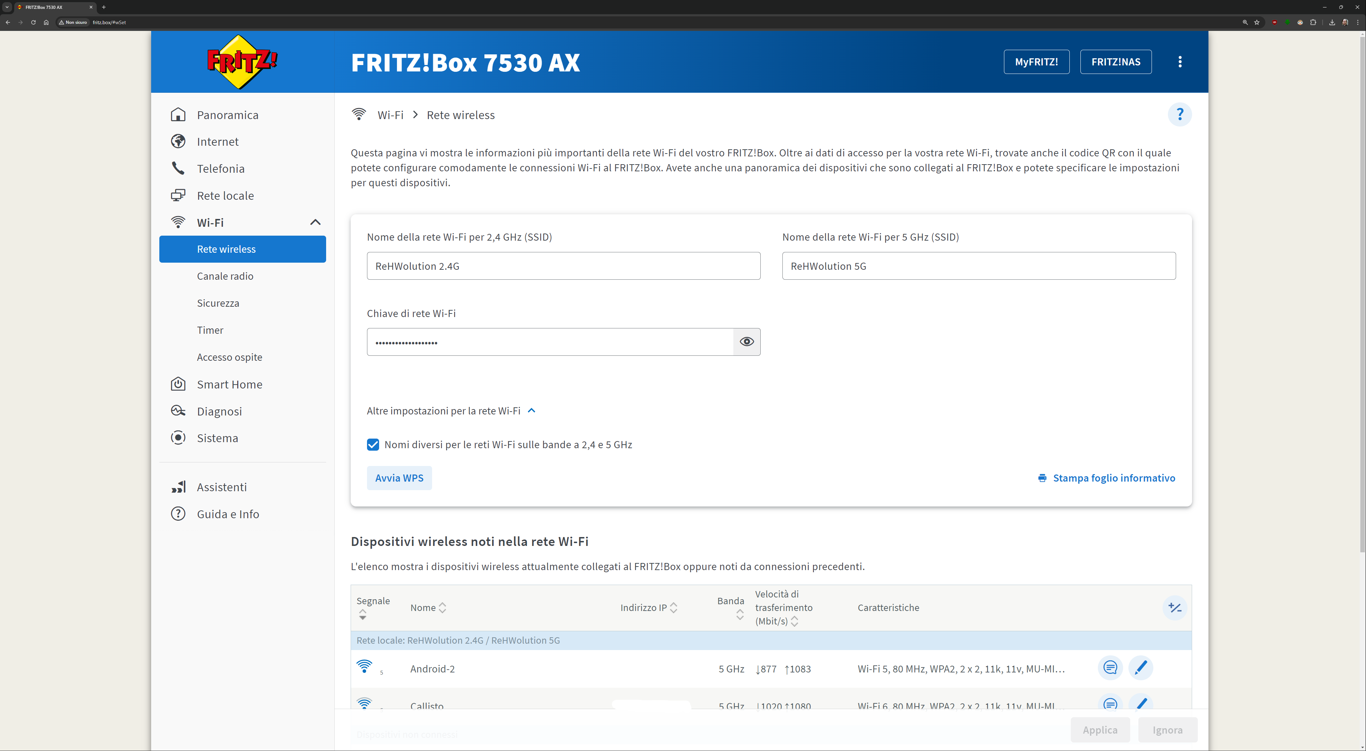Show the Wi-Fi network key with eye icon
Image resolution: width=1366 pixels, height=751 pixels.
point(746,342)
